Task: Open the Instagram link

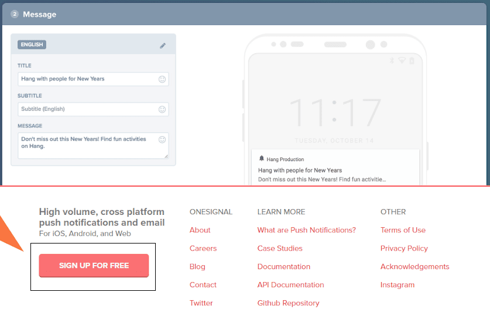Action: [x=398, y=285]
